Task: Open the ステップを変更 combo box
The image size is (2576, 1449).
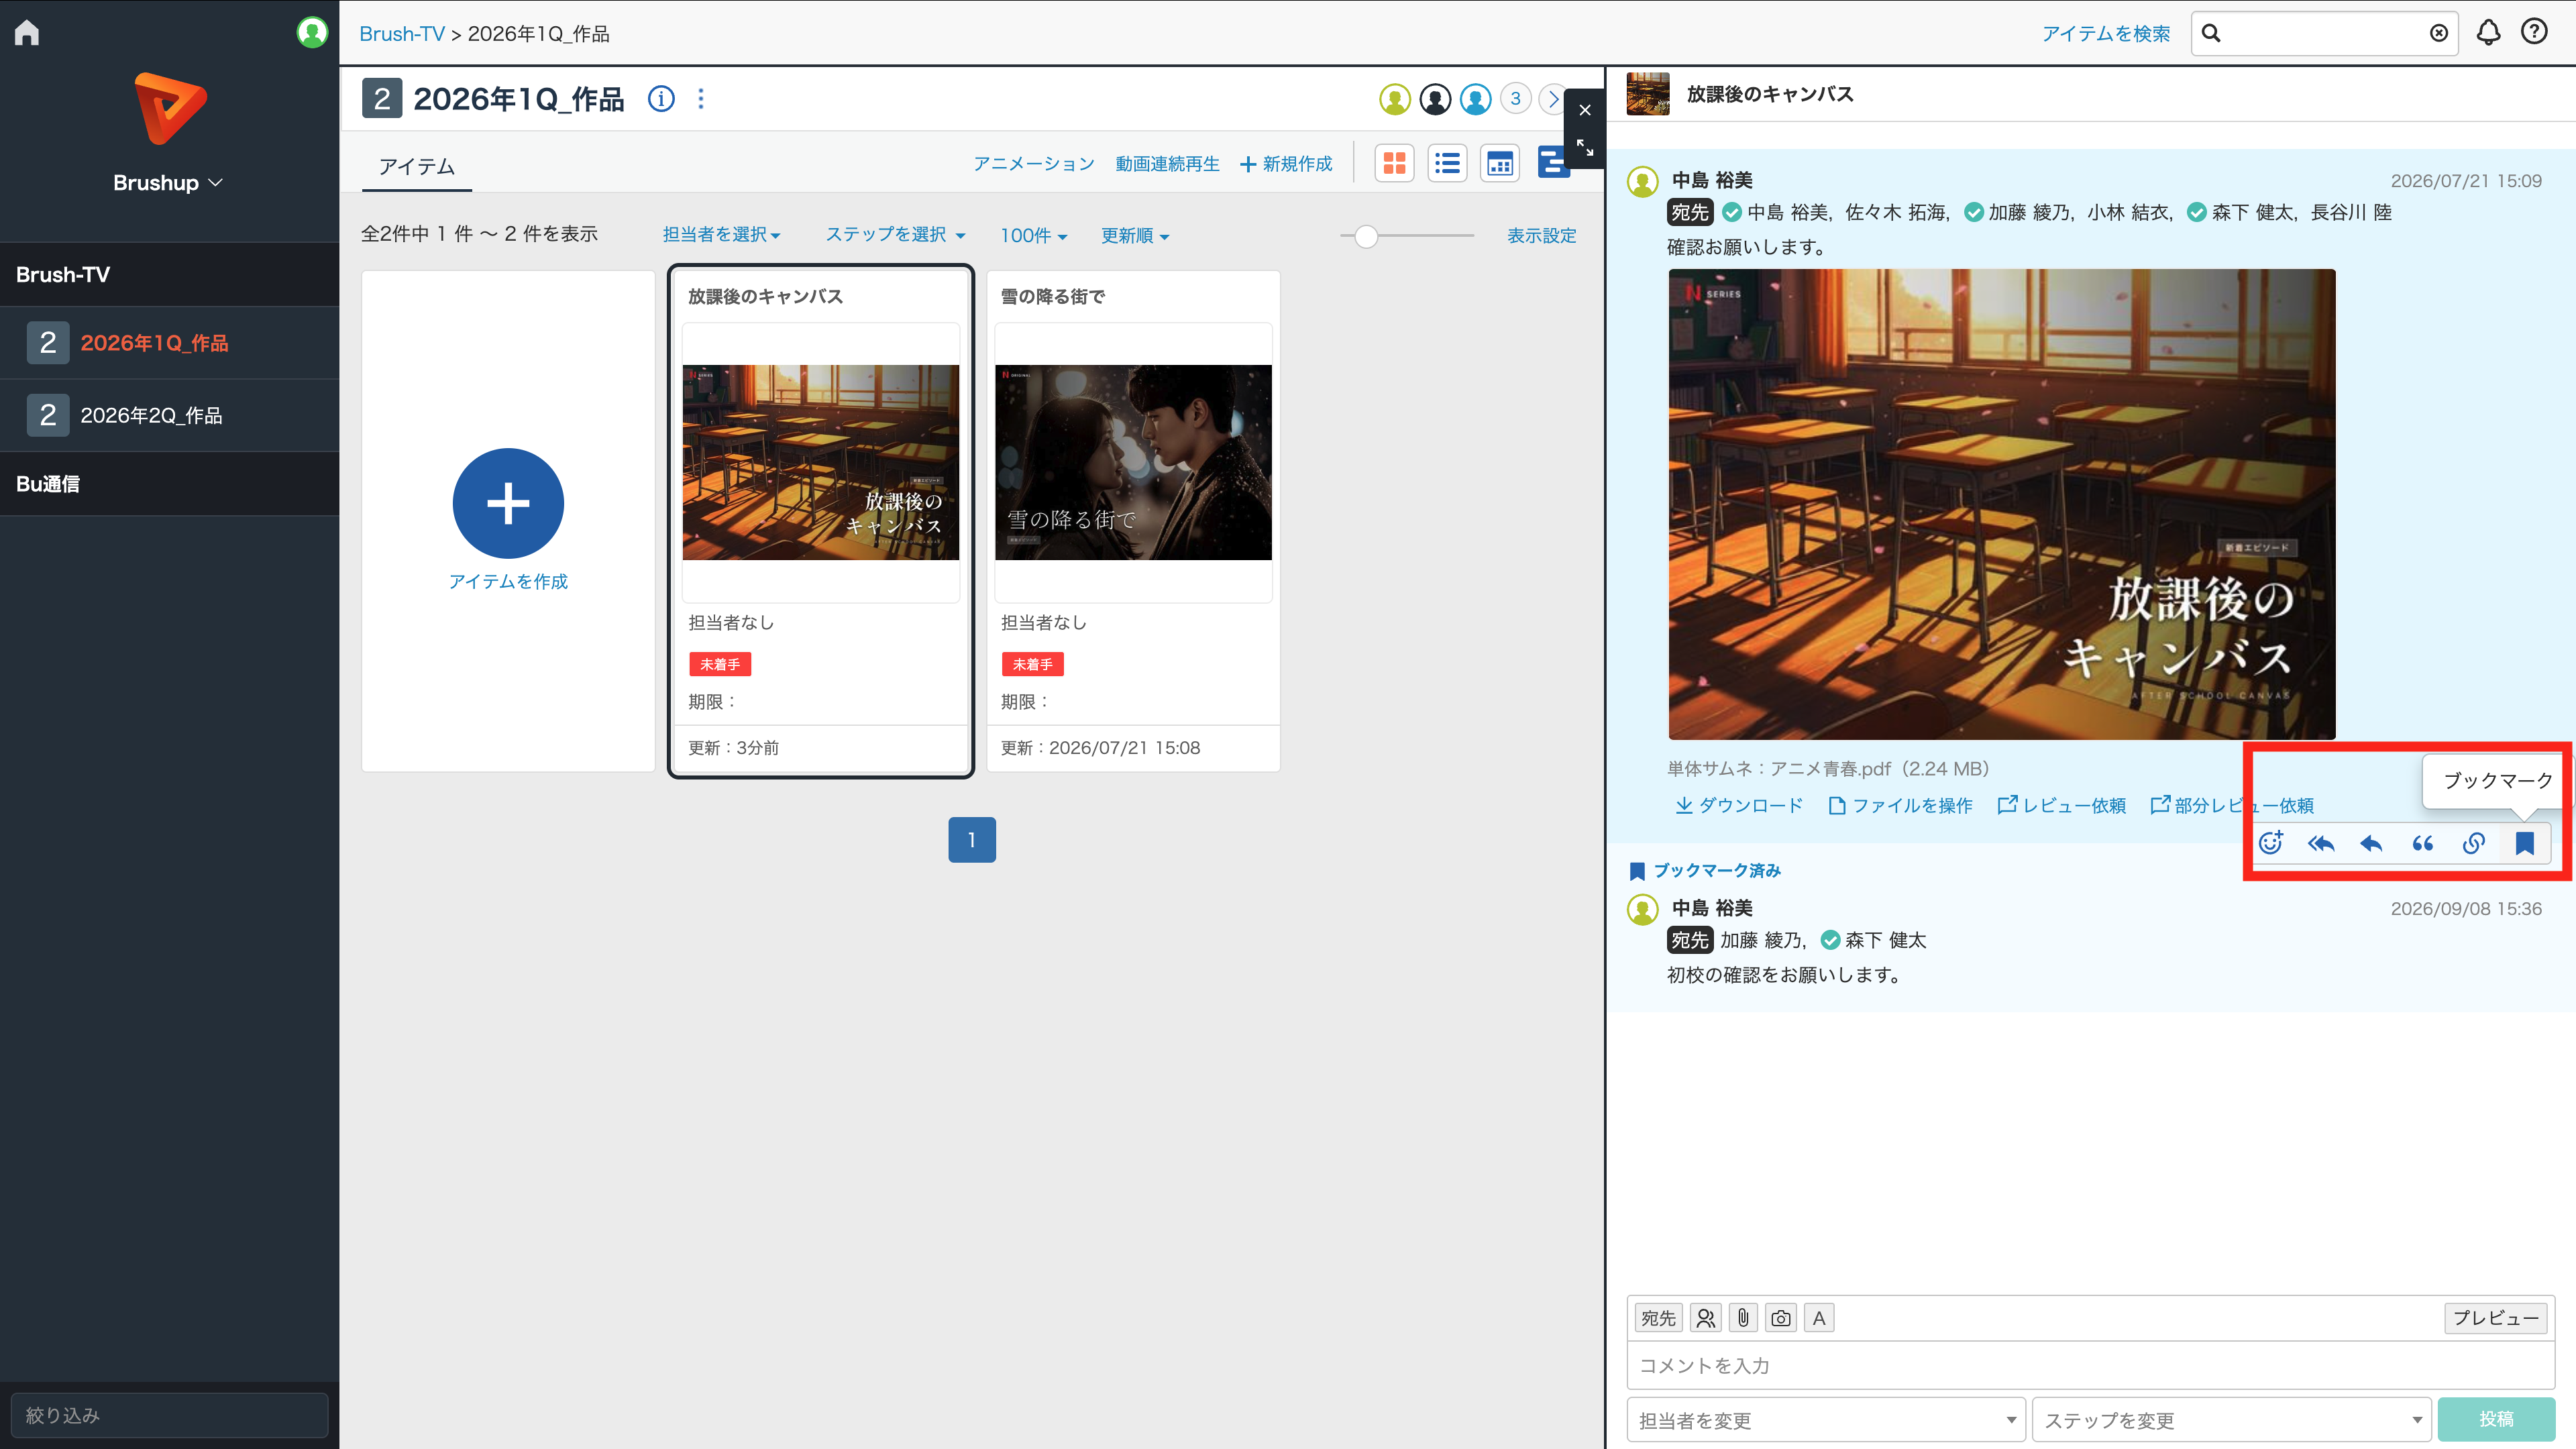Action: (2231, 1420)
